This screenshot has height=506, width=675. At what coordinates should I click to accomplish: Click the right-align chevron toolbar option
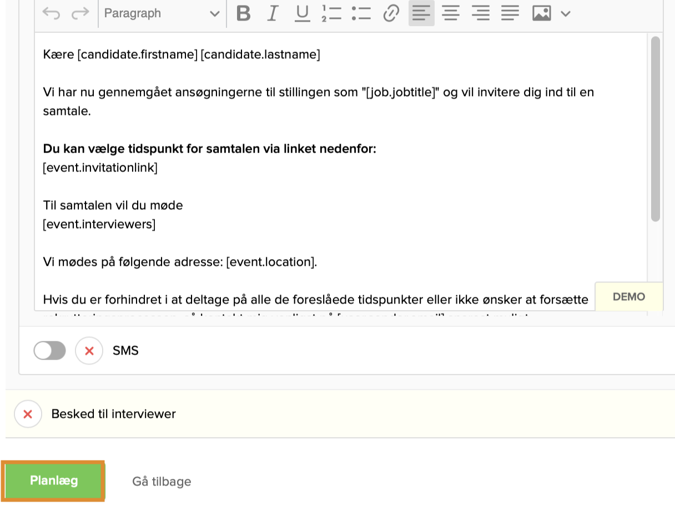coord(480,13)
